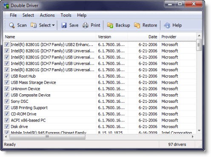Click the Ready status bar text

click(10, 145)
